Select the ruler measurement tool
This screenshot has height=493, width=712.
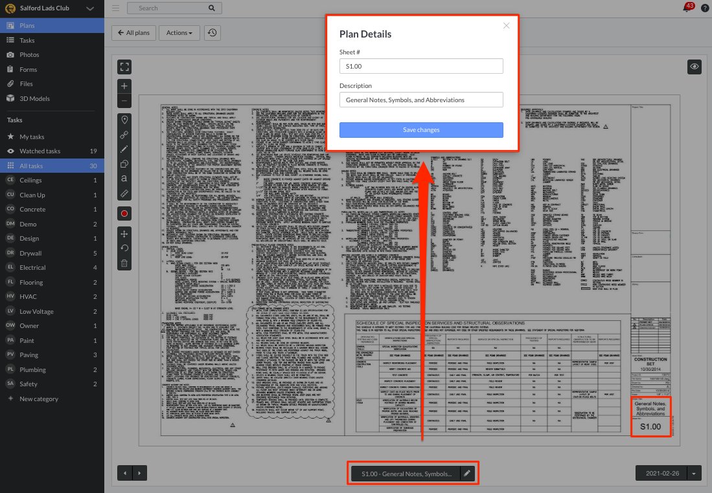pos(124,193)
